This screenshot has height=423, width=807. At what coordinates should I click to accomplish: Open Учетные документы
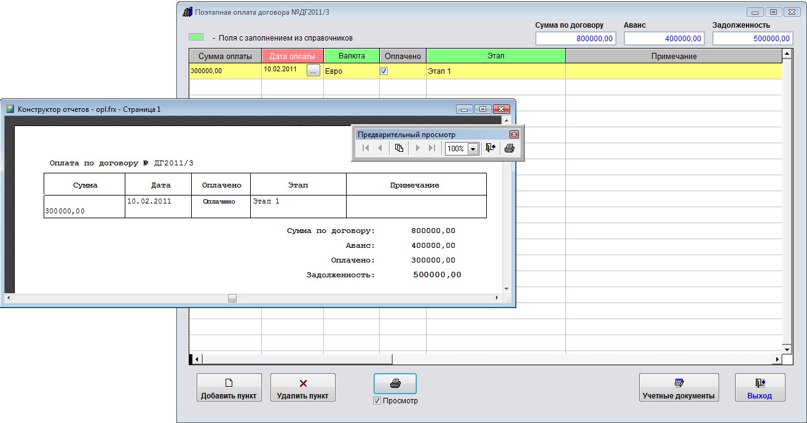click(x=679, y=387)
